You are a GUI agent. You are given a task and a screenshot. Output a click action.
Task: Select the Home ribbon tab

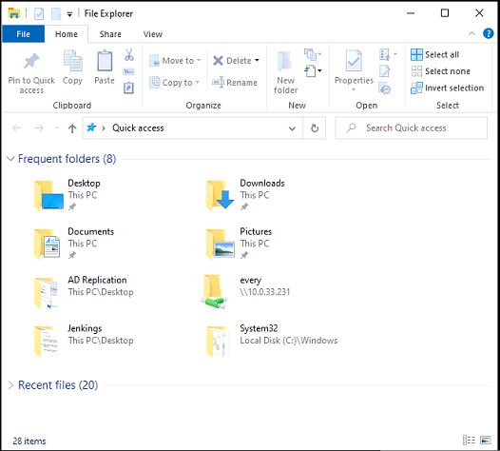tap(67, 34)
